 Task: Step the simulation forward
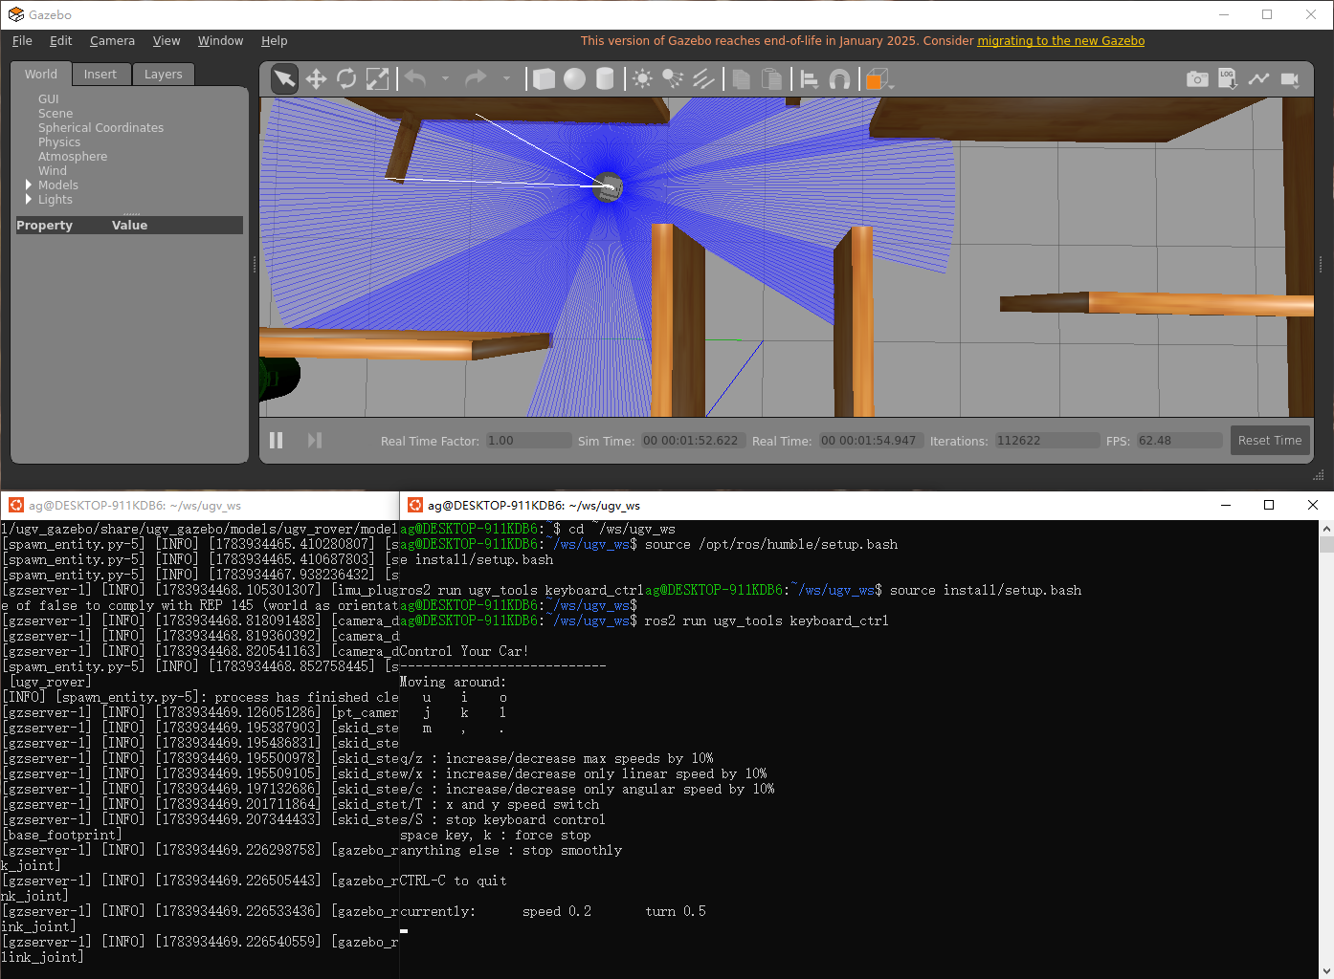(x=315, y=440)
